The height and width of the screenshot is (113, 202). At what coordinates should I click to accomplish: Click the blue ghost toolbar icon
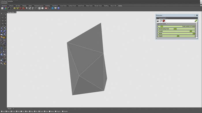pos(53,8)
